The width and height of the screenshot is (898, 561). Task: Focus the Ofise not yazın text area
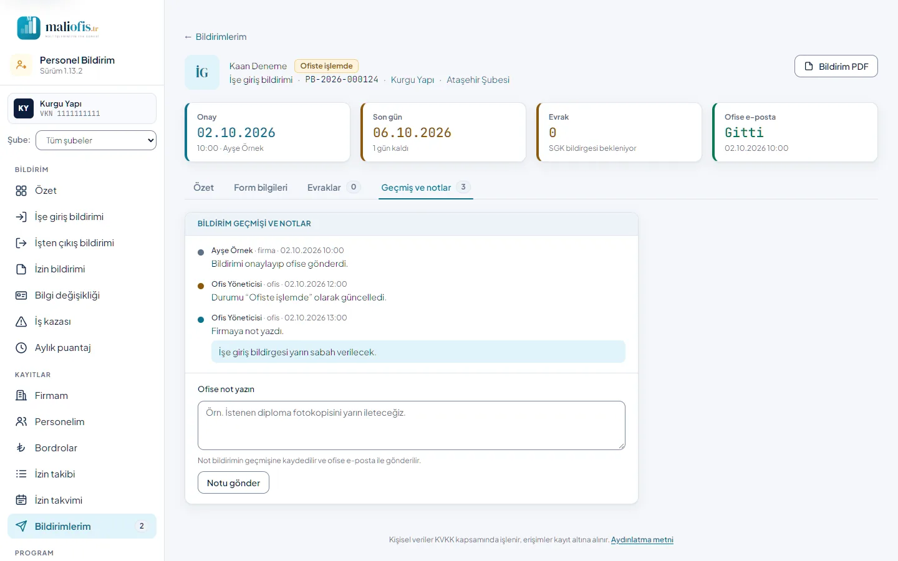click(412, 426)
